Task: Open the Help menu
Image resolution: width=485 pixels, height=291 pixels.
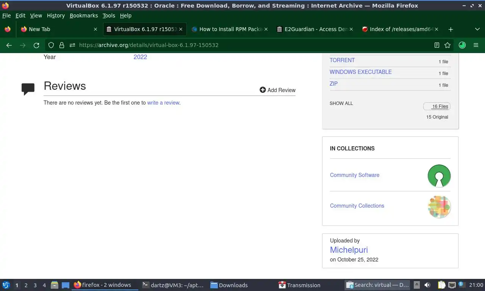Action: [126, 16]
